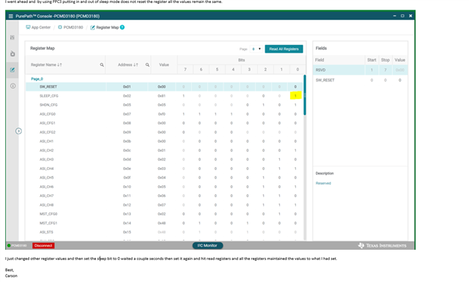Toggle bit 3 of MST_CFG1

pos(248,223)
